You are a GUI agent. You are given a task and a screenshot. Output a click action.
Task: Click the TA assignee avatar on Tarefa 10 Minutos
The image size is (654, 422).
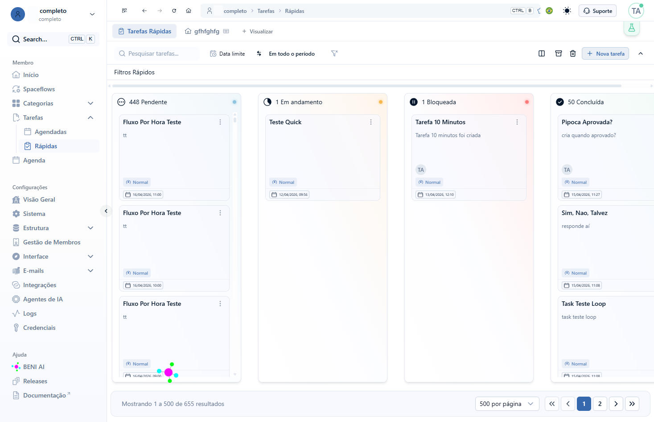[421, 170]
